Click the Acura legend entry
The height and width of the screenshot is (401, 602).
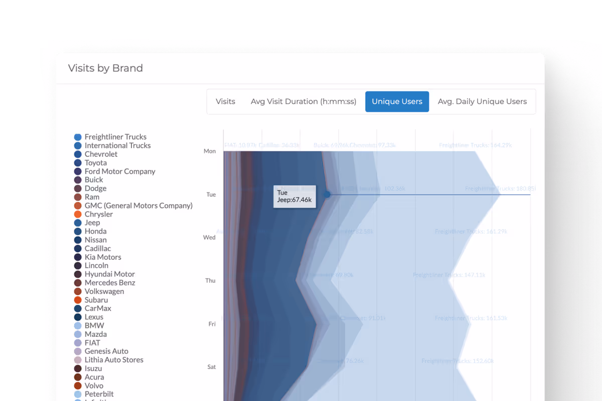89,377
